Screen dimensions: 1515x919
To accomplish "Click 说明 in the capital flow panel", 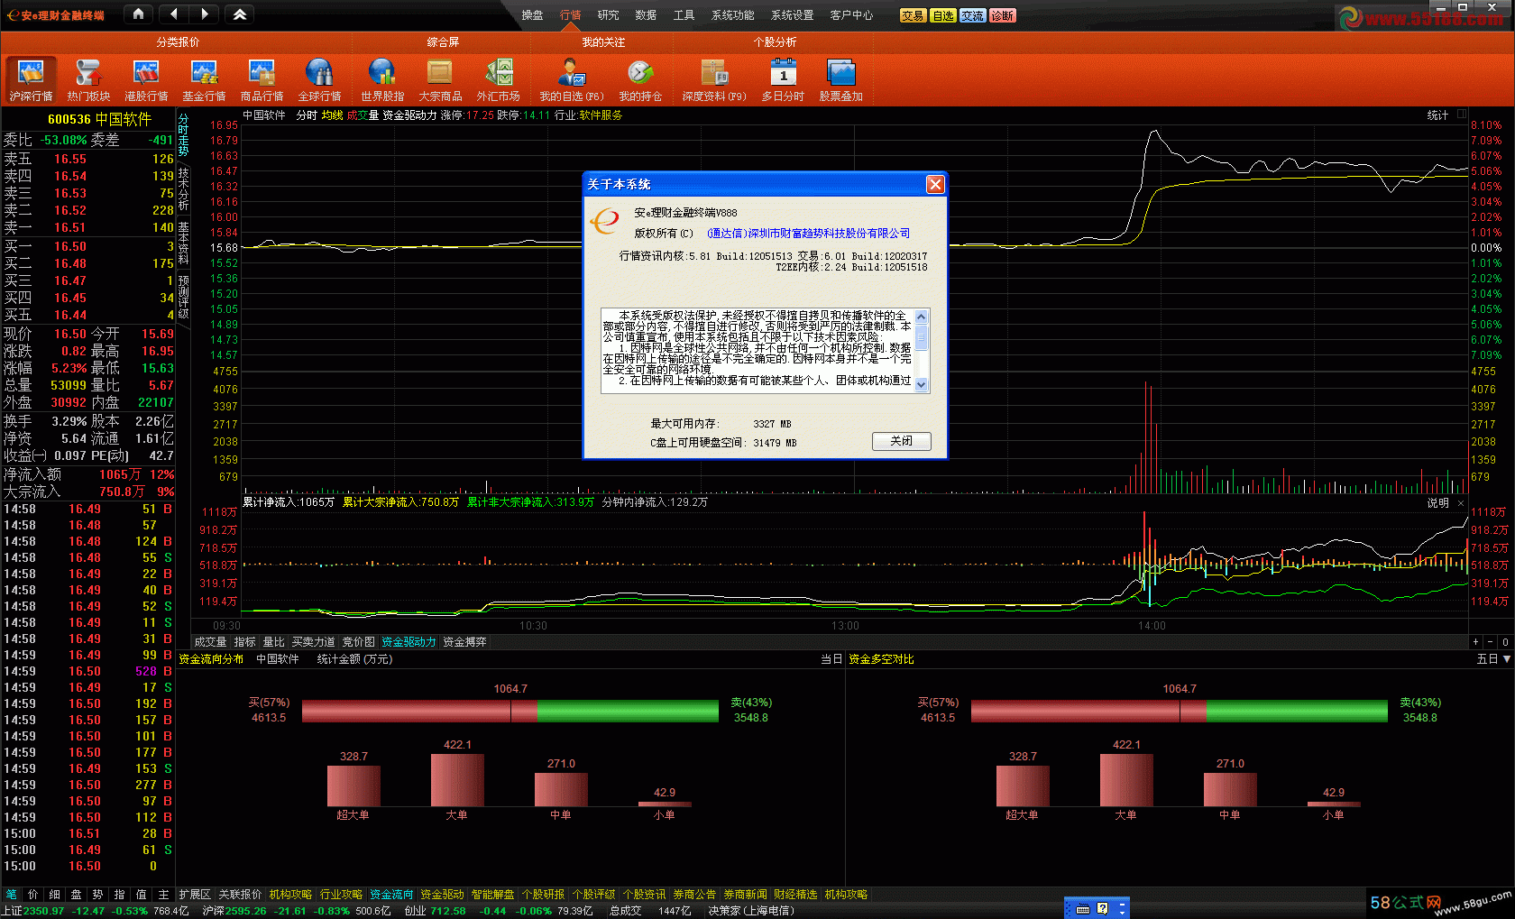I will click(1437, 503).
